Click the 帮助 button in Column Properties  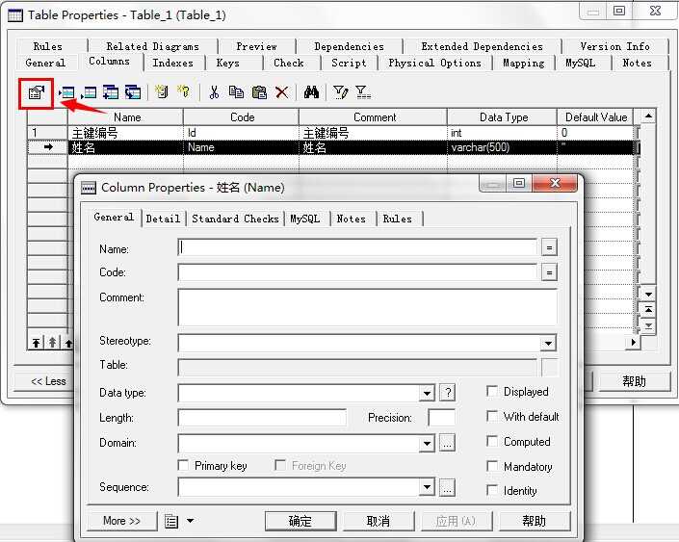click(534, 521)
